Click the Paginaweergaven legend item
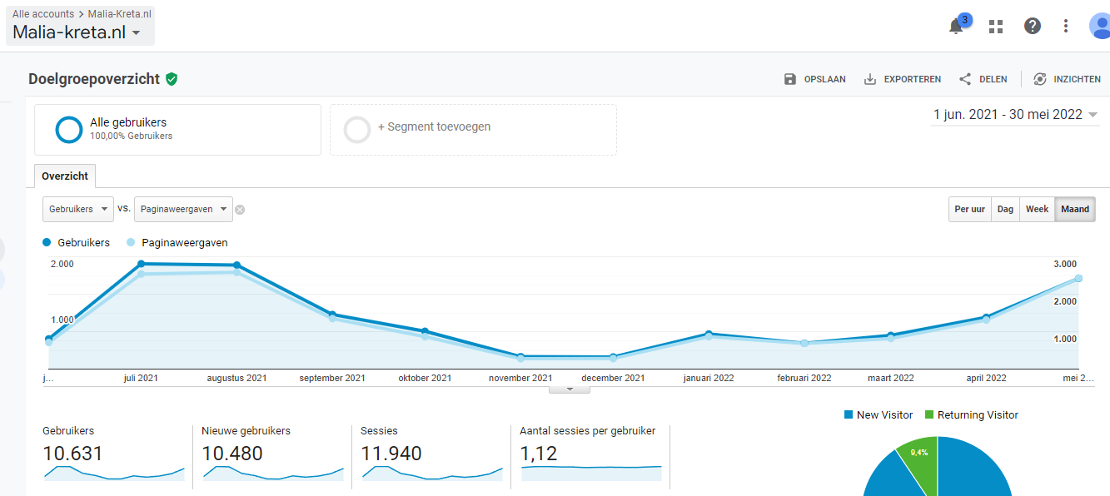This screenshot has height=496, width=1110. click(177, 242)
